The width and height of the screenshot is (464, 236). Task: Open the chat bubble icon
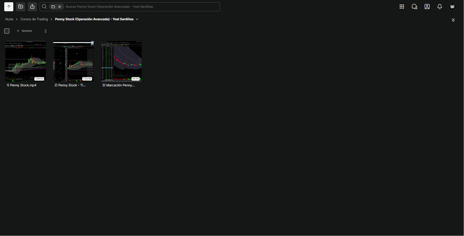414,7
